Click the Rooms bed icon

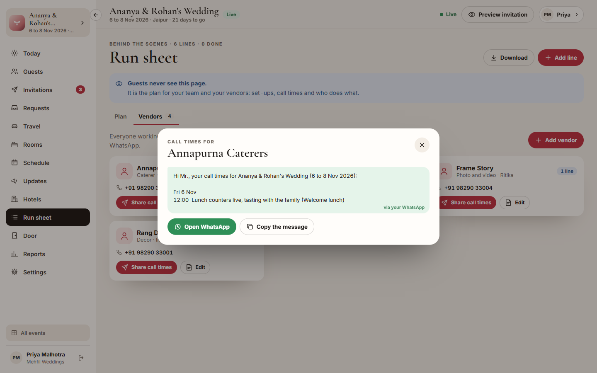pyautogui.click(x=15, y=144)
